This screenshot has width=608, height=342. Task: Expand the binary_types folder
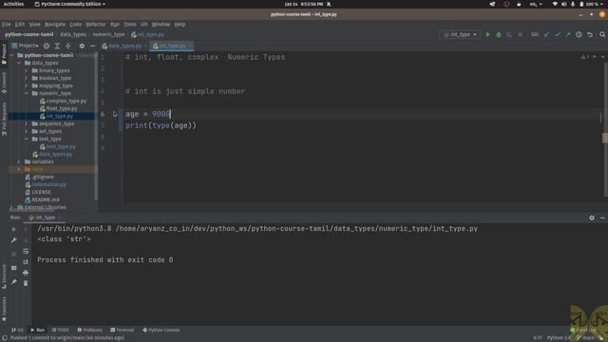coord(27,70)
